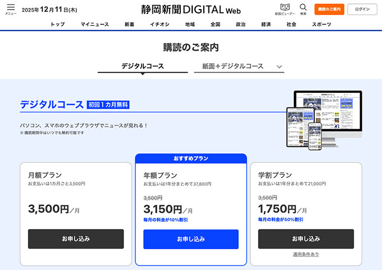Click the 1,750円 student price text
Image resolution: width=382 pixels, height=270 pixels.
[283, 209]
